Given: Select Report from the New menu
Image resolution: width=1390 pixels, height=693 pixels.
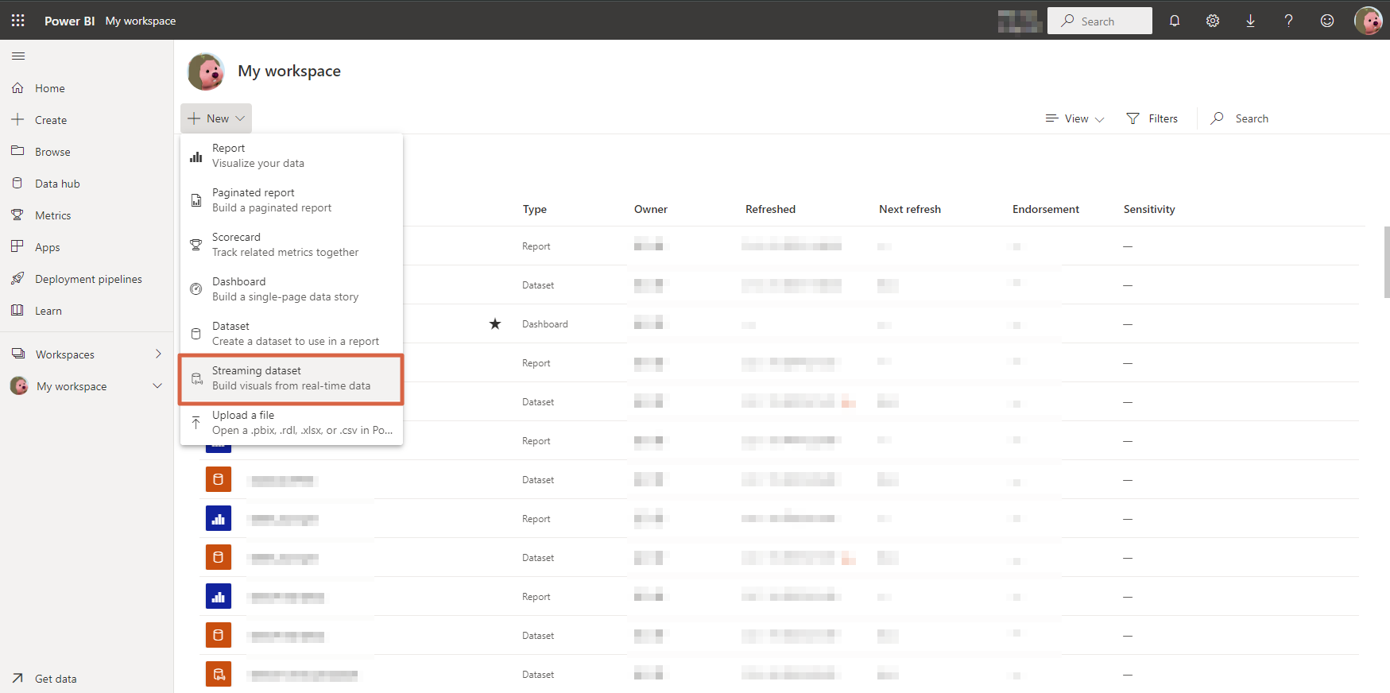Looking at the screenshot, I should point(292,156).
